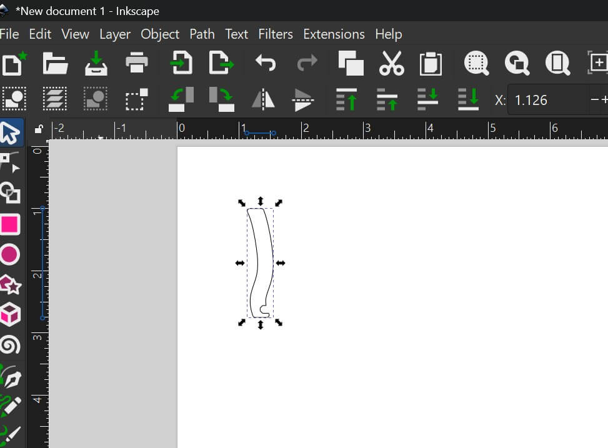Open an existing file via folder icon
The height and width of the screenshot is (448, 608).
click(x=56, y=63)
